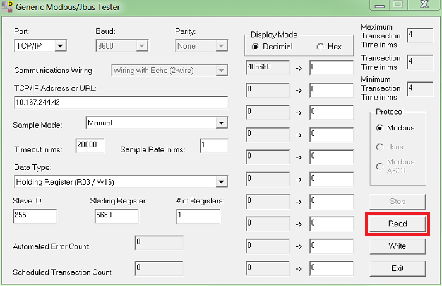Click the value field right of 405680
The image size is (442, 286).
pos(331,67)
